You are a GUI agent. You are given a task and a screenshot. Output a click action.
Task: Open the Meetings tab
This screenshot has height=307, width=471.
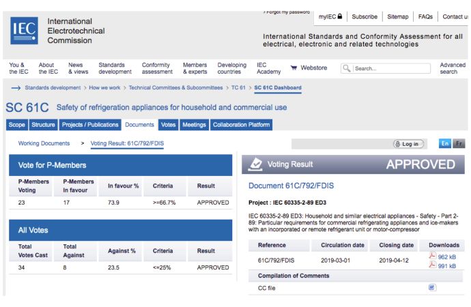(x=194, y=125)
